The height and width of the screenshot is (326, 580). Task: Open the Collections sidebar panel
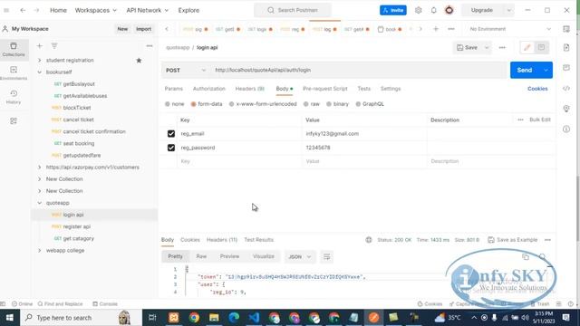(14, 49)
